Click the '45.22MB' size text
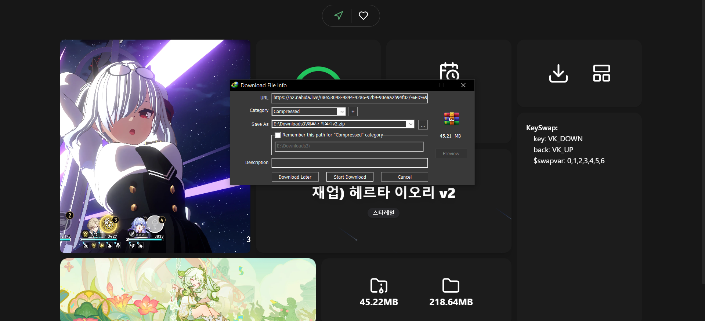Viewport: 705px width, 321px height. point(379,302)
